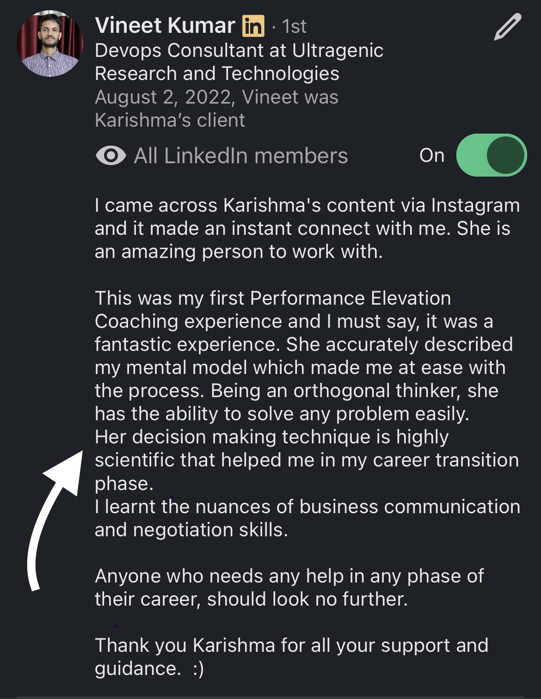Viewport: 541px width, 699px height.
Task: Click the eye visibility icon
Action: [x=111, y=156]
